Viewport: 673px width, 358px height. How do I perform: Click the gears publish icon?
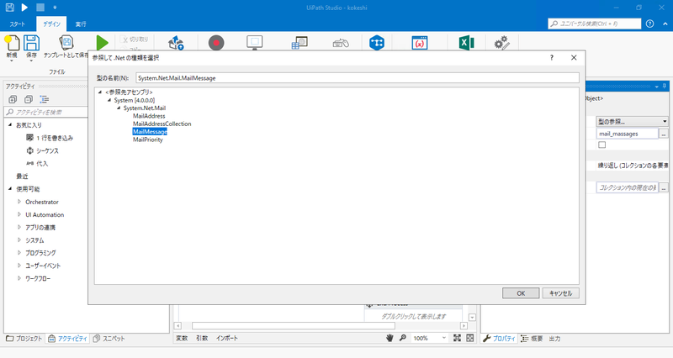click(x=501, y=43)
